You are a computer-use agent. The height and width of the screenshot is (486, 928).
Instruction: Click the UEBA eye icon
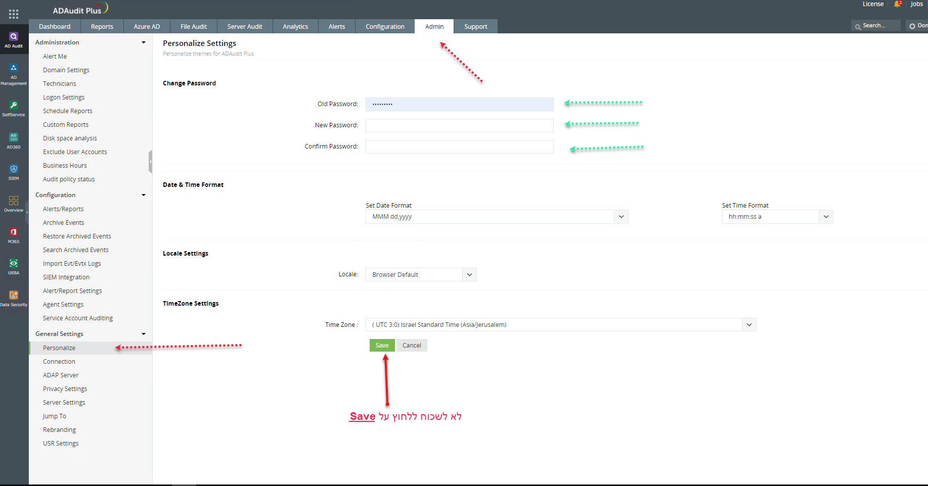[14, 264]
